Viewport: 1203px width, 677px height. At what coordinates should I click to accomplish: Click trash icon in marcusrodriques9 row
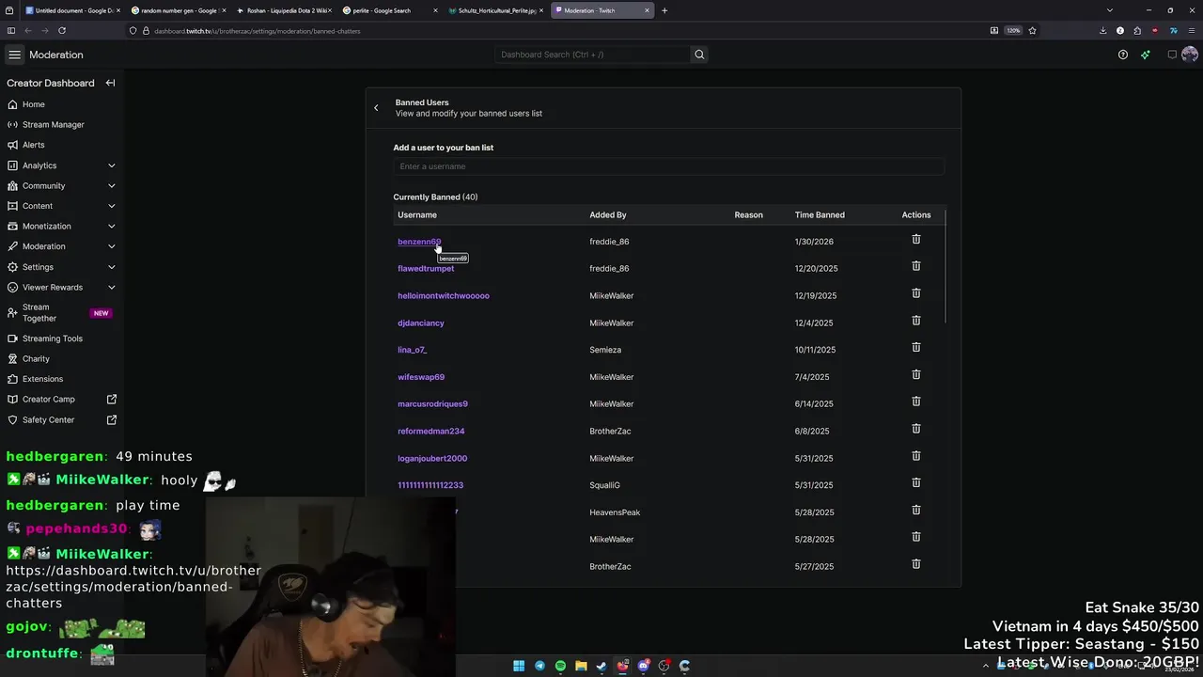[916, 401]
